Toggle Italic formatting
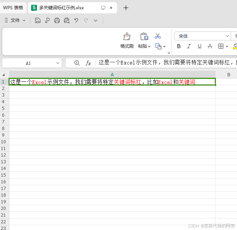Image resolution: width=237 pixels, height=230 pixels. 189,46
